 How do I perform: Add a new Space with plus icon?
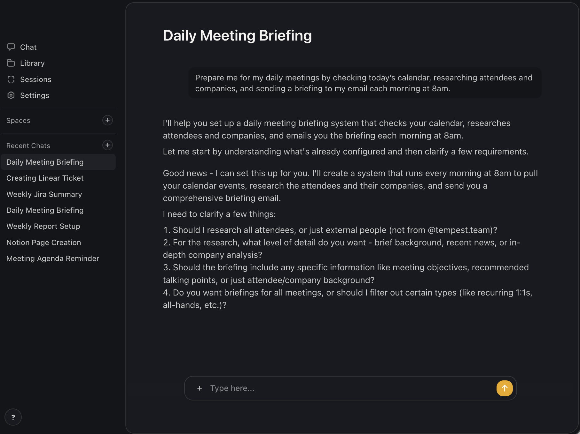107,120
